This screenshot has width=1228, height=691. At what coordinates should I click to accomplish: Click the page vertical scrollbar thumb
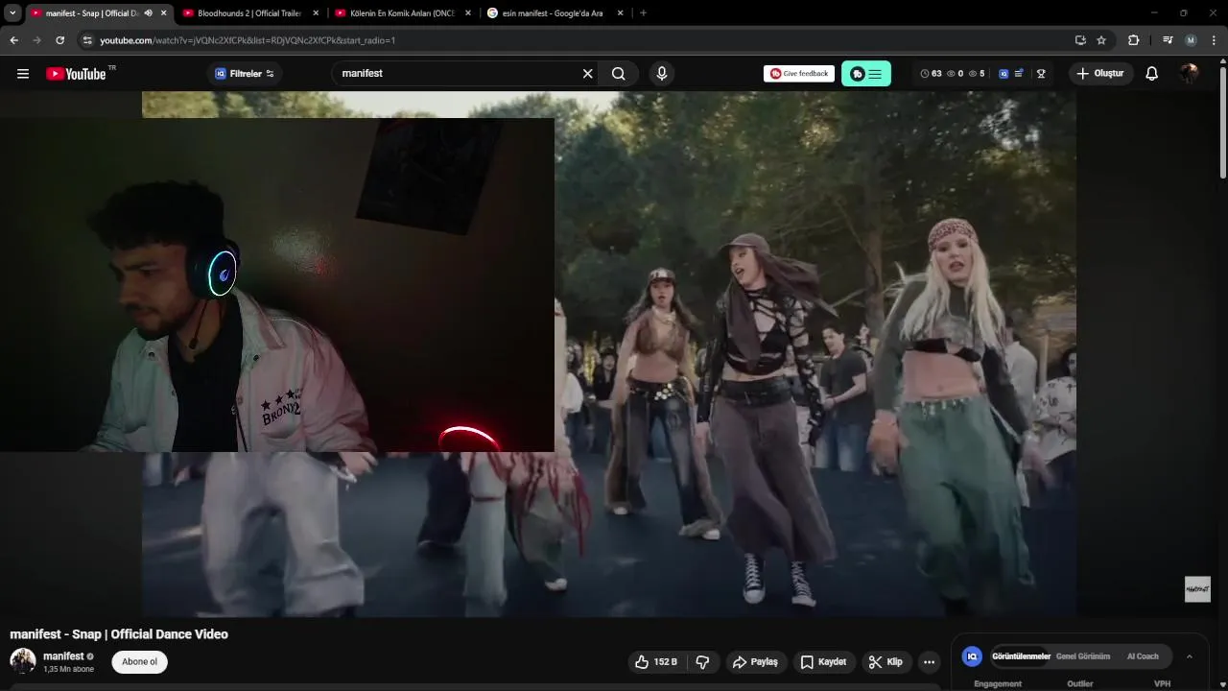1223,122
